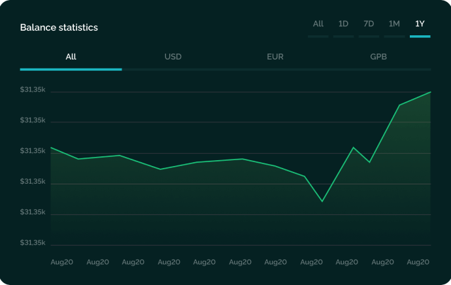Switch to the GPB currency tab
Screen dimensions: 451x285
coord(378,57)
